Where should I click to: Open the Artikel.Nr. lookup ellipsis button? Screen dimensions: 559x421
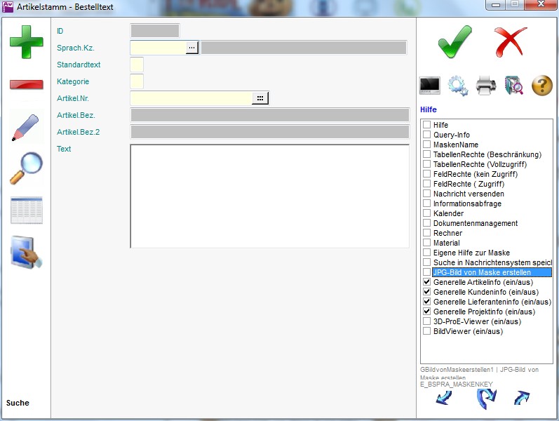tap(260, 98)
